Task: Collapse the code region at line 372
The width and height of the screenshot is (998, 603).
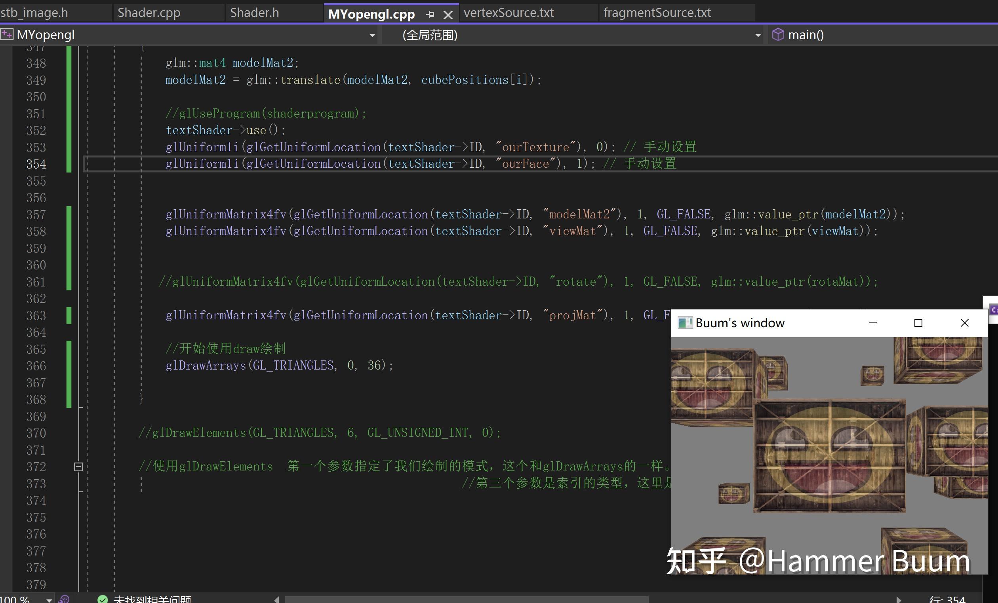Action: click(x=78, y=466)
